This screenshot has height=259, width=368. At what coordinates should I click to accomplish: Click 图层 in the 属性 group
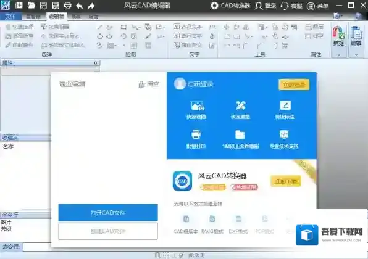point(314,27)
